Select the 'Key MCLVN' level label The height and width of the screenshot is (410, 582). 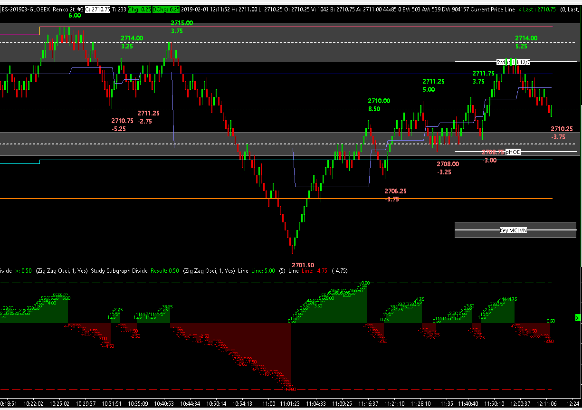point(514,230)
